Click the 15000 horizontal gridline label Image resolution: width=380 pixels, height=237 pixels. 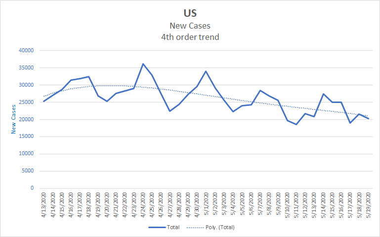(x=26, y=136)
